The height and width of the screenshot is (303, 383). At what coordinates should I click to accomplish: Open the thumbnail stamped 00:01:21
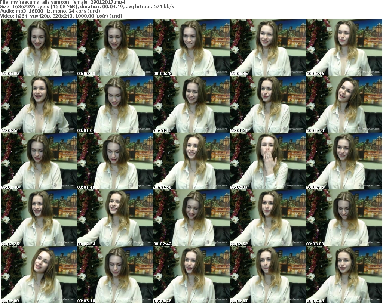point(267,104)
